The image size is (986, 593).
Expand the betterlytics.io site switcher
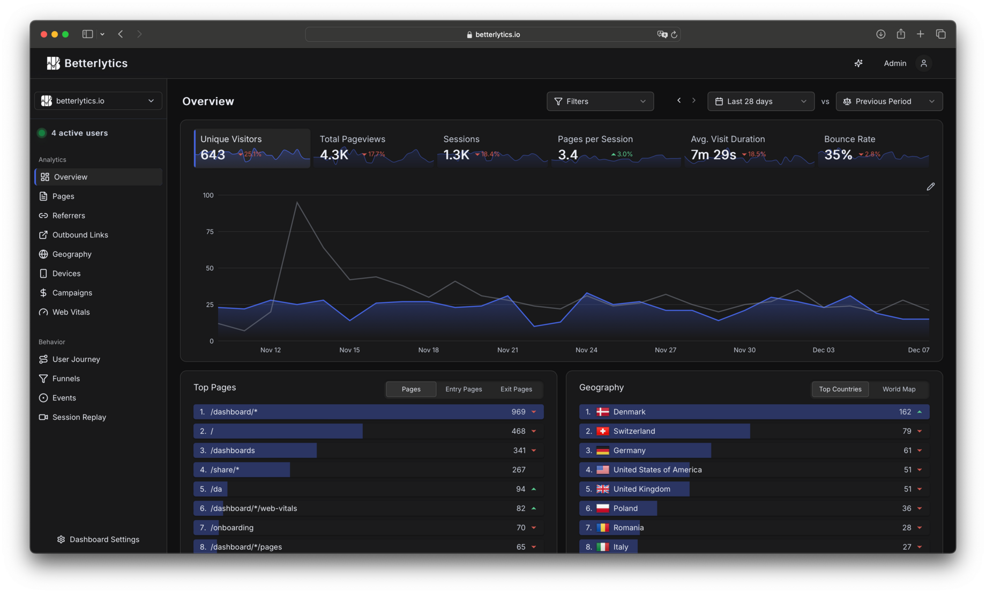tap(98, 100)
